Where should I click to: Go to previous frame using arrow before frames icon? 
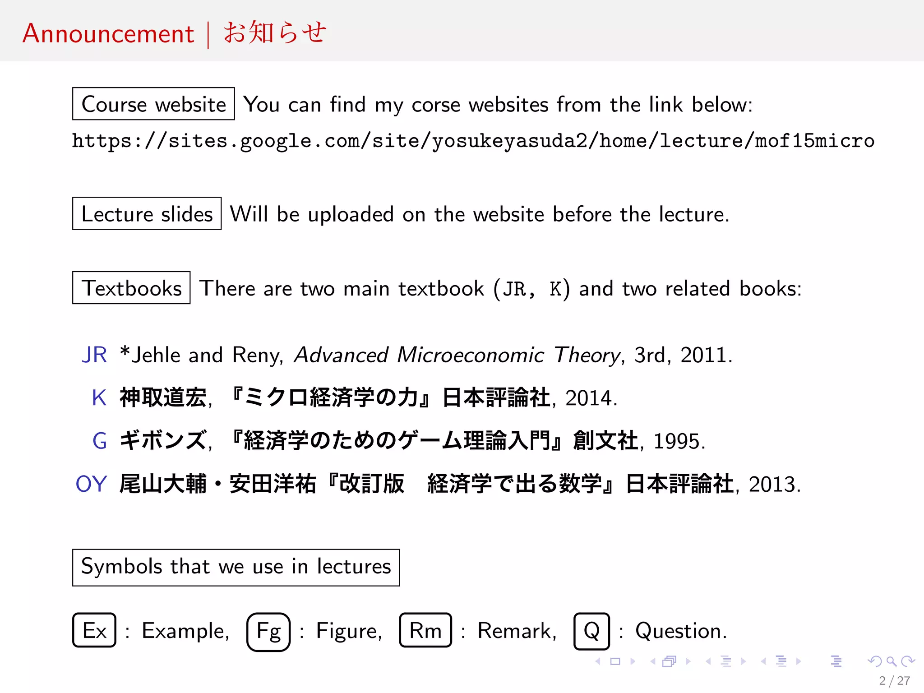pyautogui.click(x=653, y=661)
